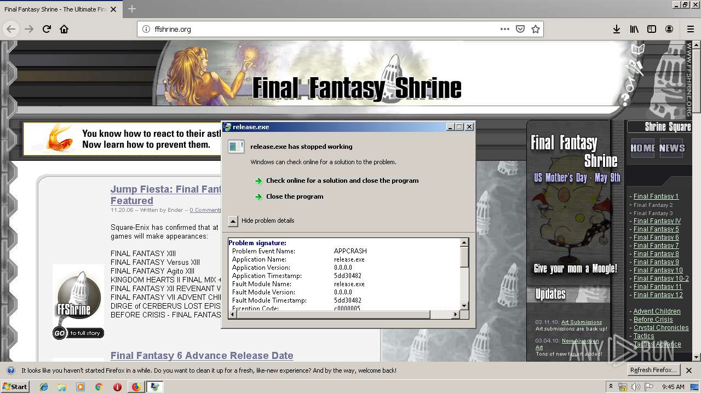Open the Final Fantasy IV link
The image size is (701, 394).
pyautogui.click(x=657, y=221)
